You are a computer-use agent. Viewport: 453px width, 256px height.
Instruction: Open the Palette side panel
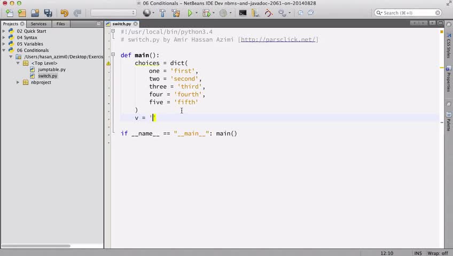point(449,122)
